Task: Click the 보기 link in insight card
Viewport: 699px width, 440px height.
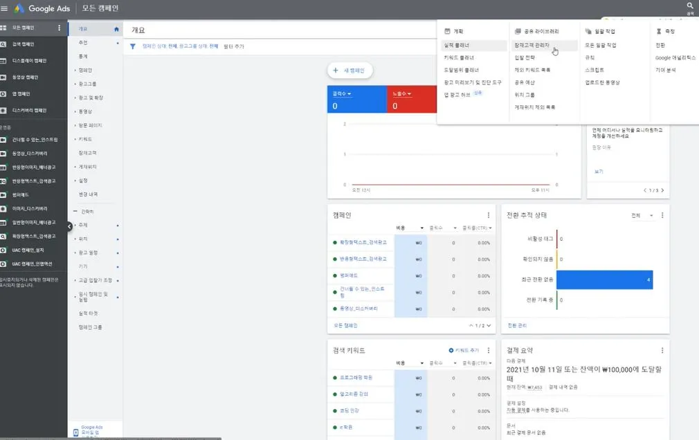Action: [x=599, y=171]
